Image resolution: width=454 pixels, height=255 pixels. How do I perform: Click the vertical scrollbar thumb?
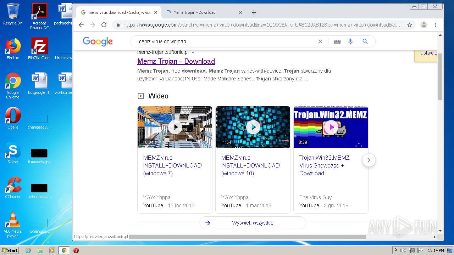coord(440,76)
